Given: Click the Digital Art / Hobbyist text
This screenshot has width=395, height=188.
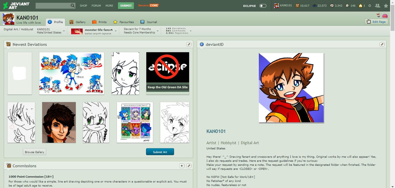Looking at the screenshot, I should point(19,29).
